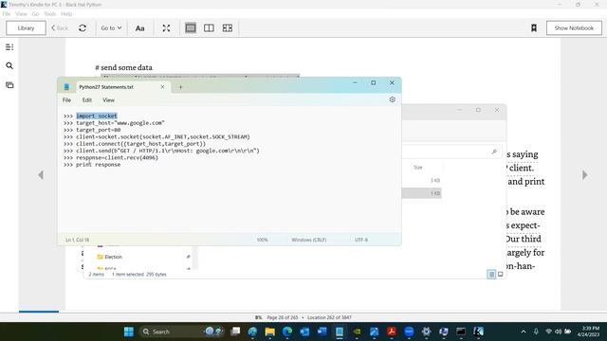Open the Go to dropdown

coord(111,28)
